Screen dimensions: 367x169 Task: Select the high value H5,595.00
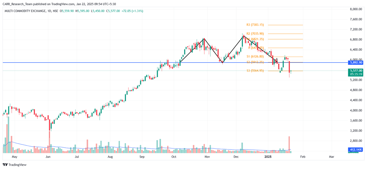click(x=82, y=11)
